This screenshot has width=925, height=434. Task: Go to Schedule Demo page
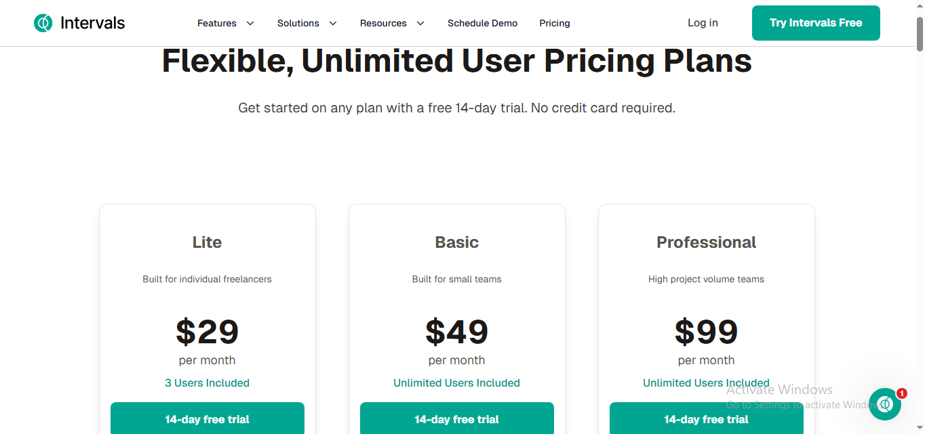(x=482, y=23)
